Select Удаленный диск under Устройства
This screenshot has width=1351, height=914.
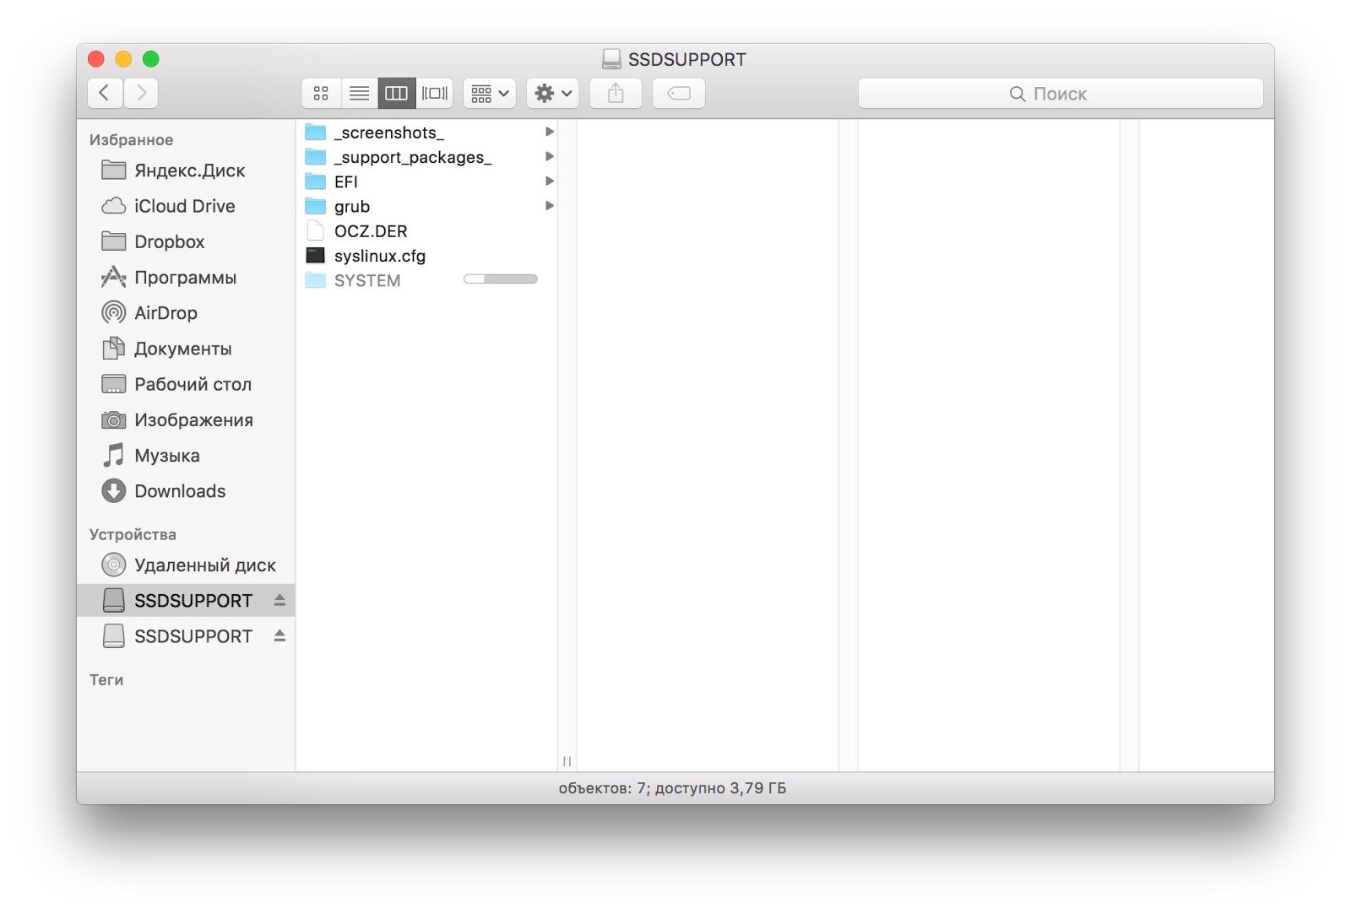pos(186,565)
